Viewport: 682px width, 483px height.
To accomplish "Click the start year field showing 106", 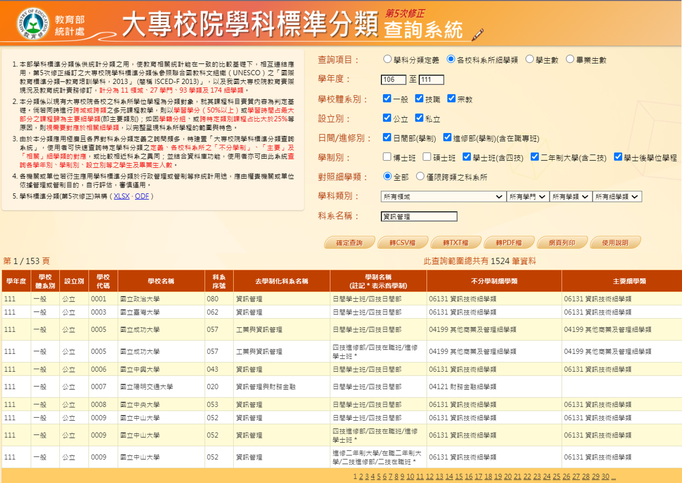I will point(393,80).
